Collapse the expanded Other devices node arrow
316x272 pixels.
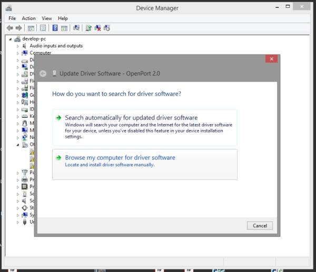coord(18,145)
